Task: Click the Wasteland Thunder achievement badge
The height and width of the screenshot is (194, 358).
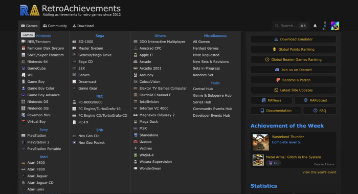Action: point(261,142)
